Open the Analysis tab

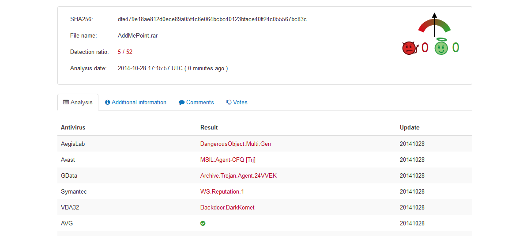coord(78,102)
